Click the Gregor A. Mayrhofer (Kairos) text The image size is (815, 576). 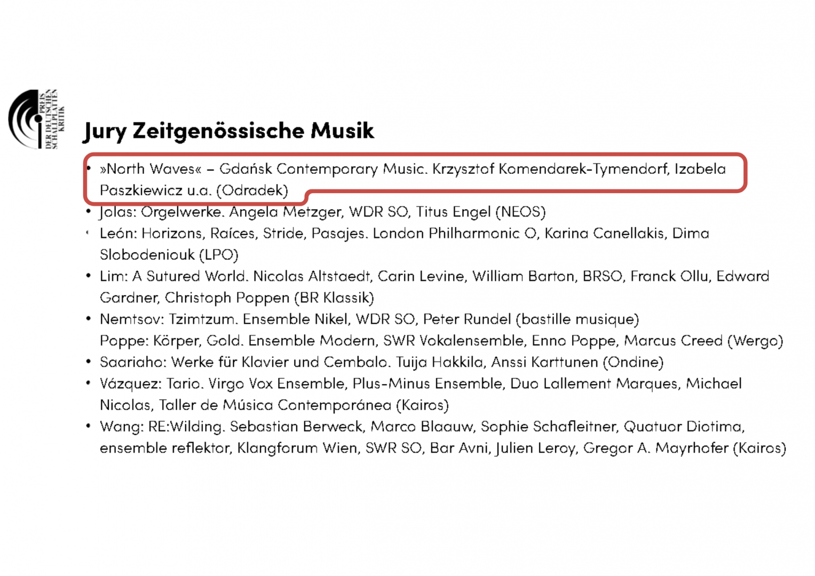[684, 448]
